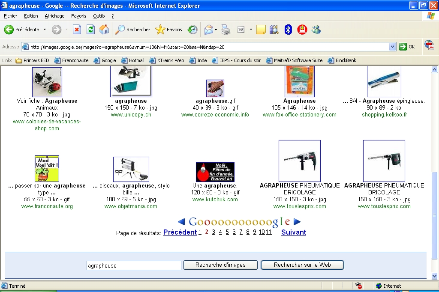Go back using the Précédente button
439x292 pixels.
[x=22, y=30]
